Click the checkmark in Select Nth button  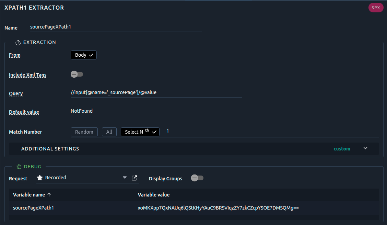[x=154, y=132]
